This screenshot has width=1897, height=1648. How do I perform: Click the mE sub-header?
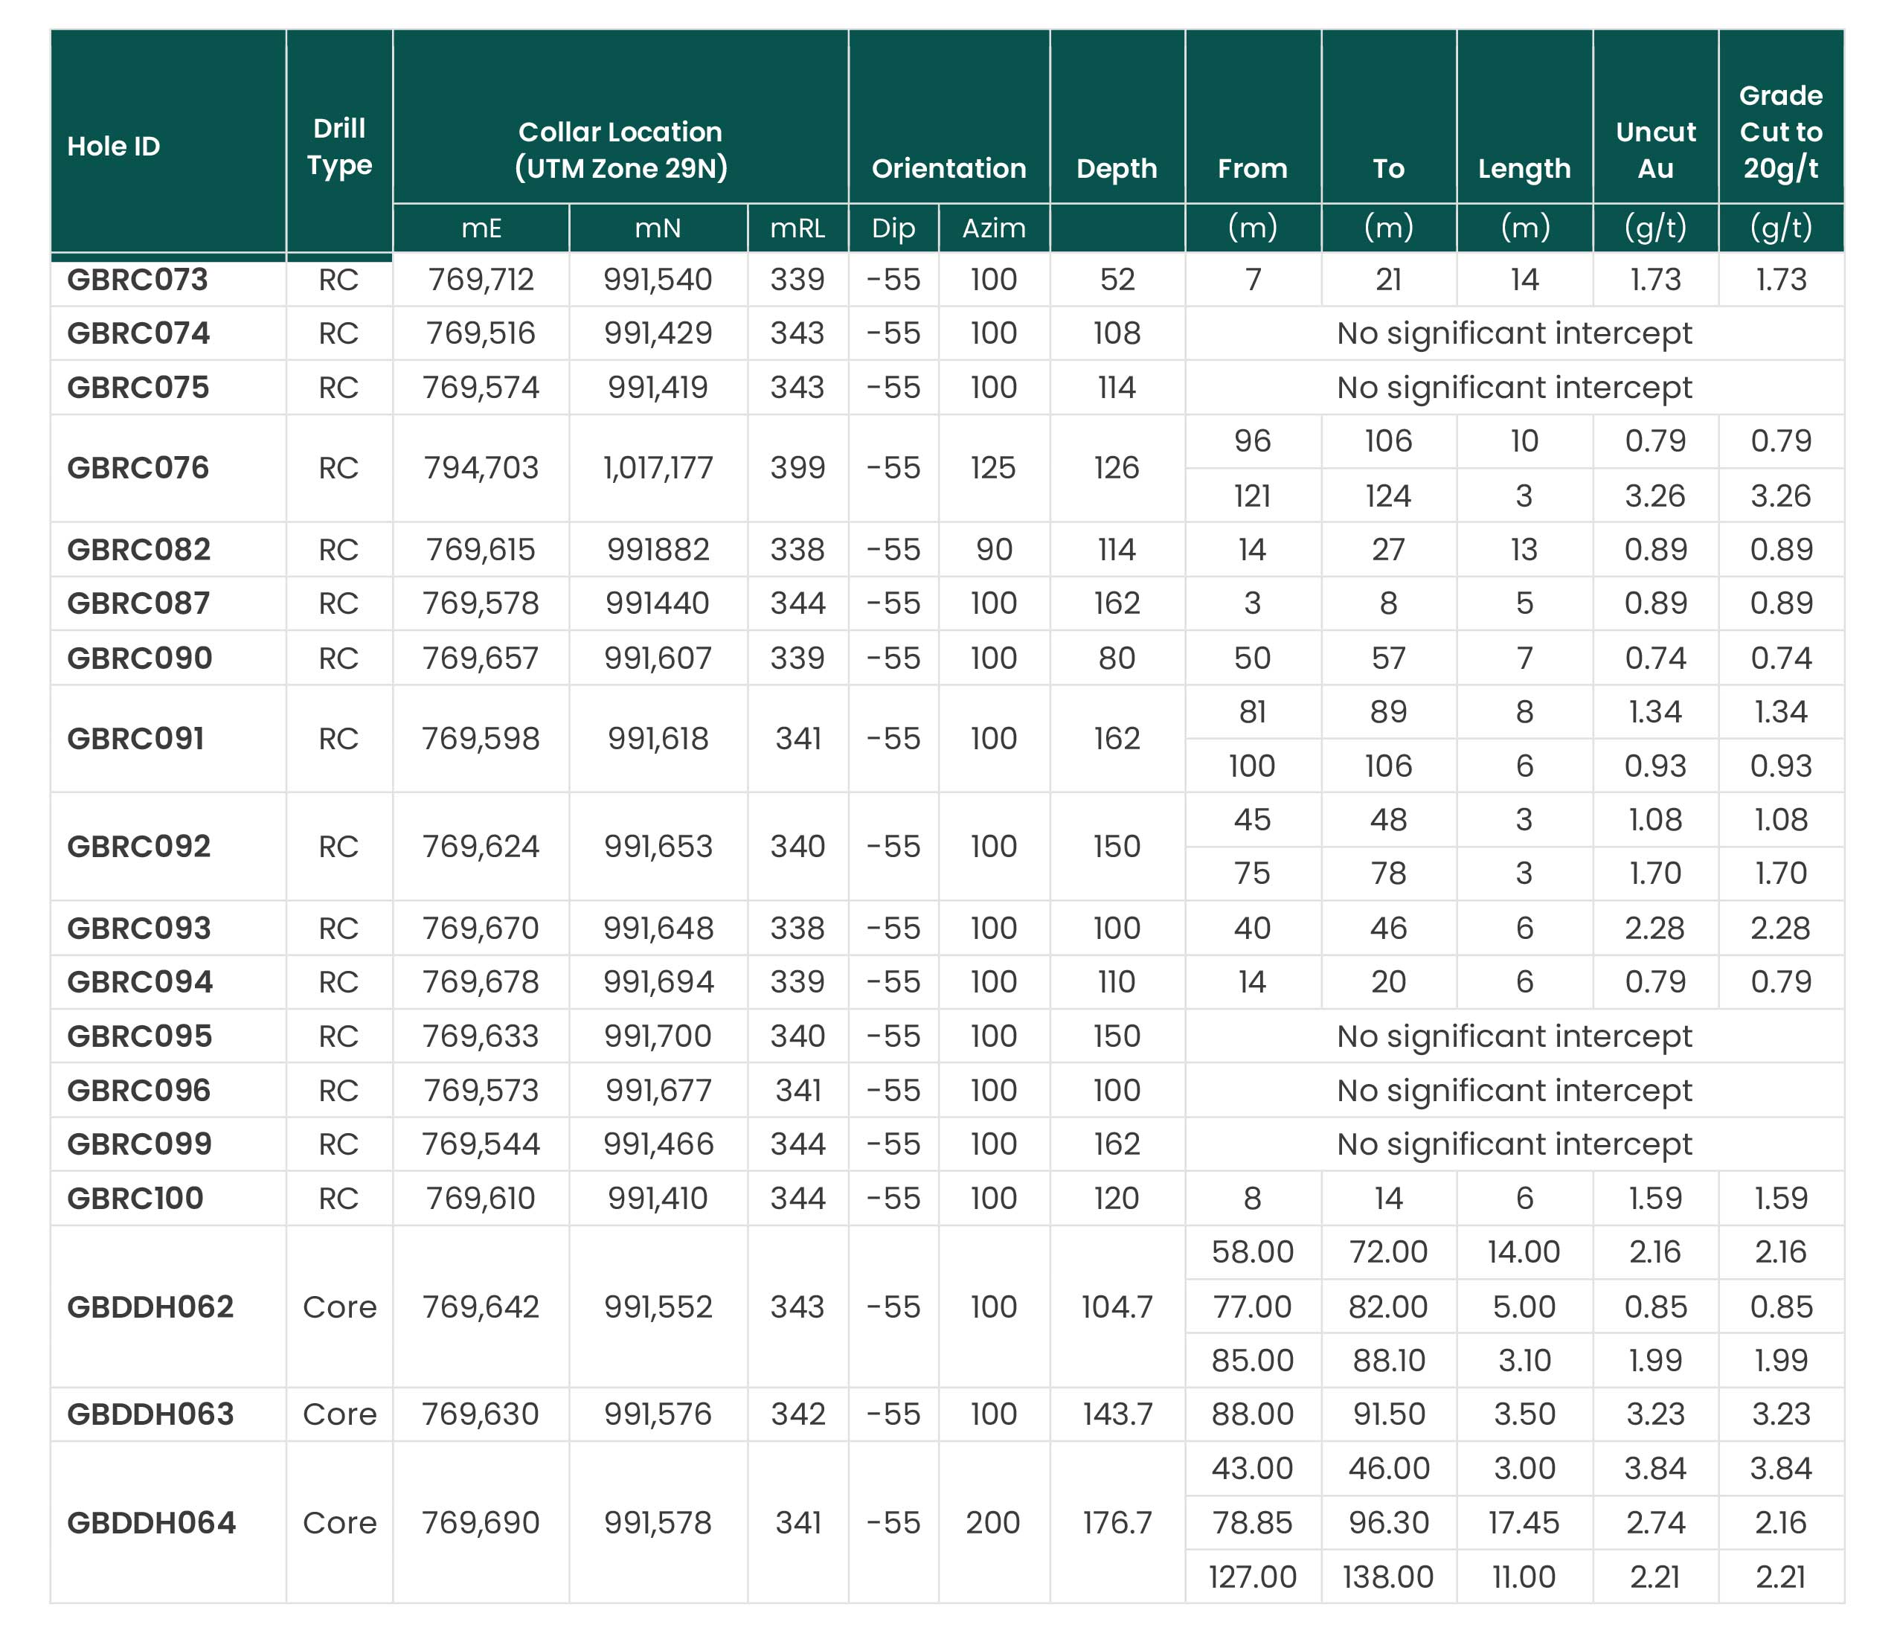[481, 228]
